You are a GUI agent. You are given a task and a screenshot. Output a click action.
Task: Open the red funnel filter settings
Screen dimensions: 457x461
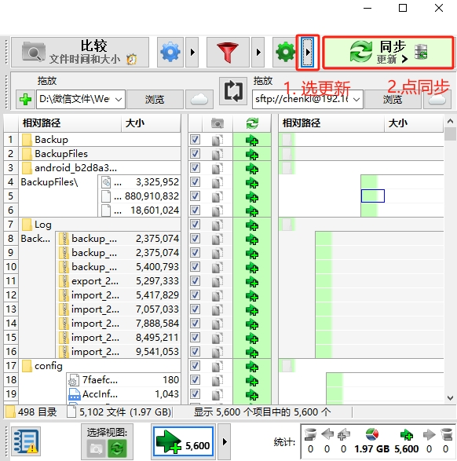(x=228, y=53)
